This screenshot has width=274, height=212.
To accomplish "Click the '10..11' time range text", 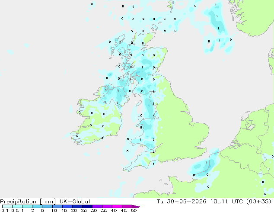I will (x=219, y=202).
